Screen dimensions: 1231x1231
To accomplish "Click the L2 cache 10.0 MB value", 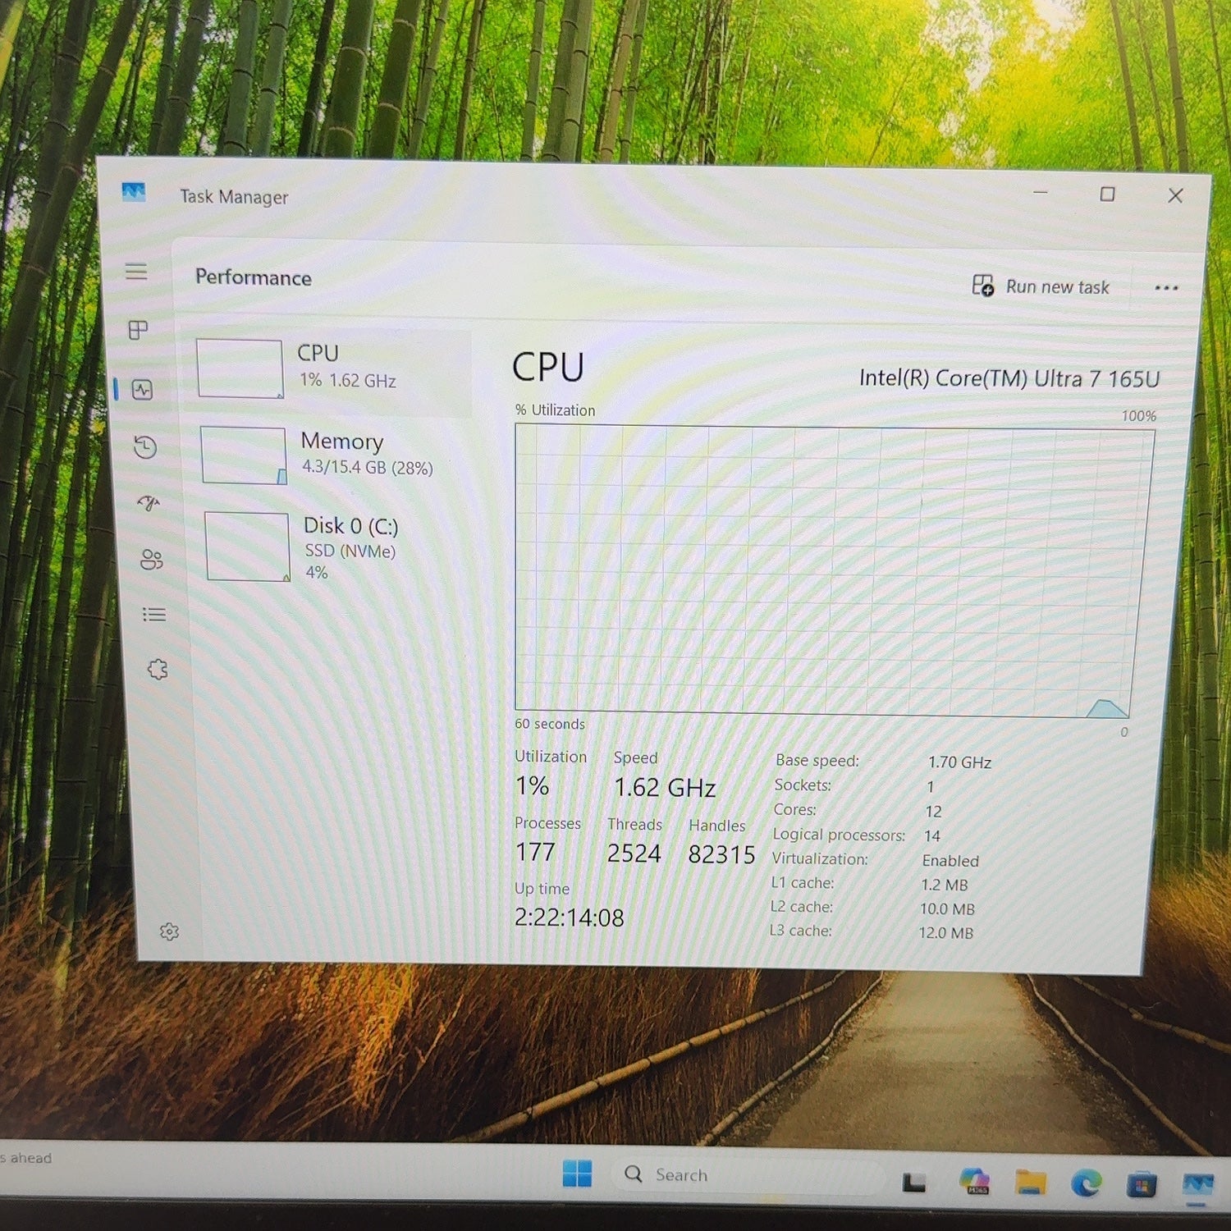I will [x=947, y=909].
